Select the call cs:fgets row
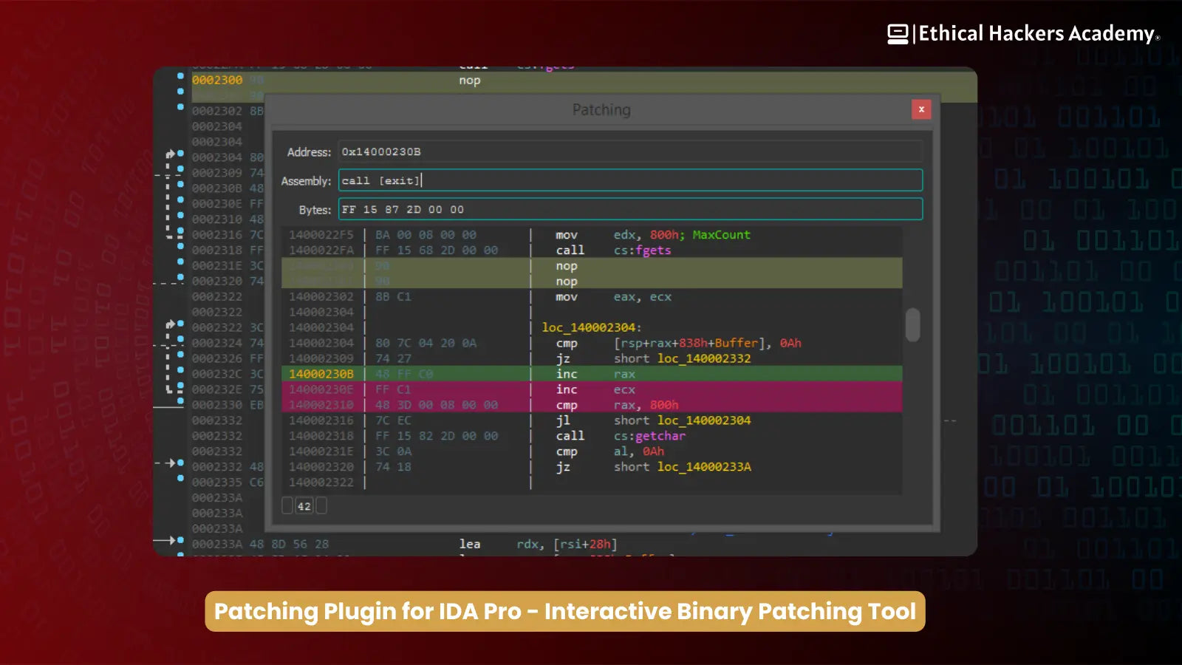The width and height of the screenshot is (1182, 665). point(591,250)
